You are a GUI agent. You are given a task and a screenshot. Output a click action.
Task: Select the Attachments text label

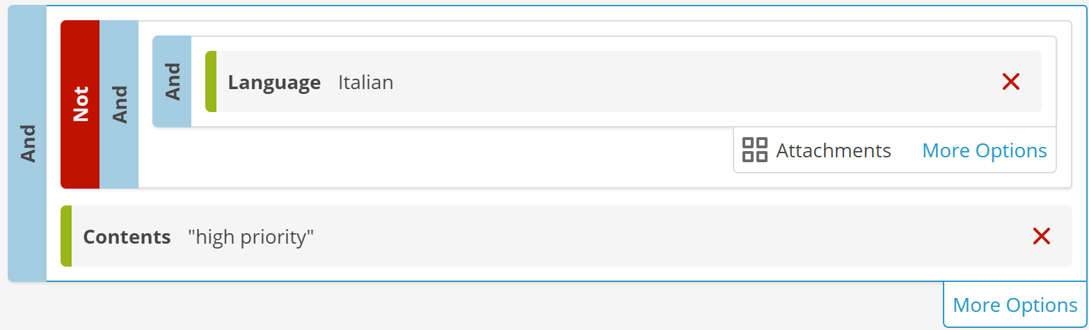pyautogui.click(x=834, y=150)
